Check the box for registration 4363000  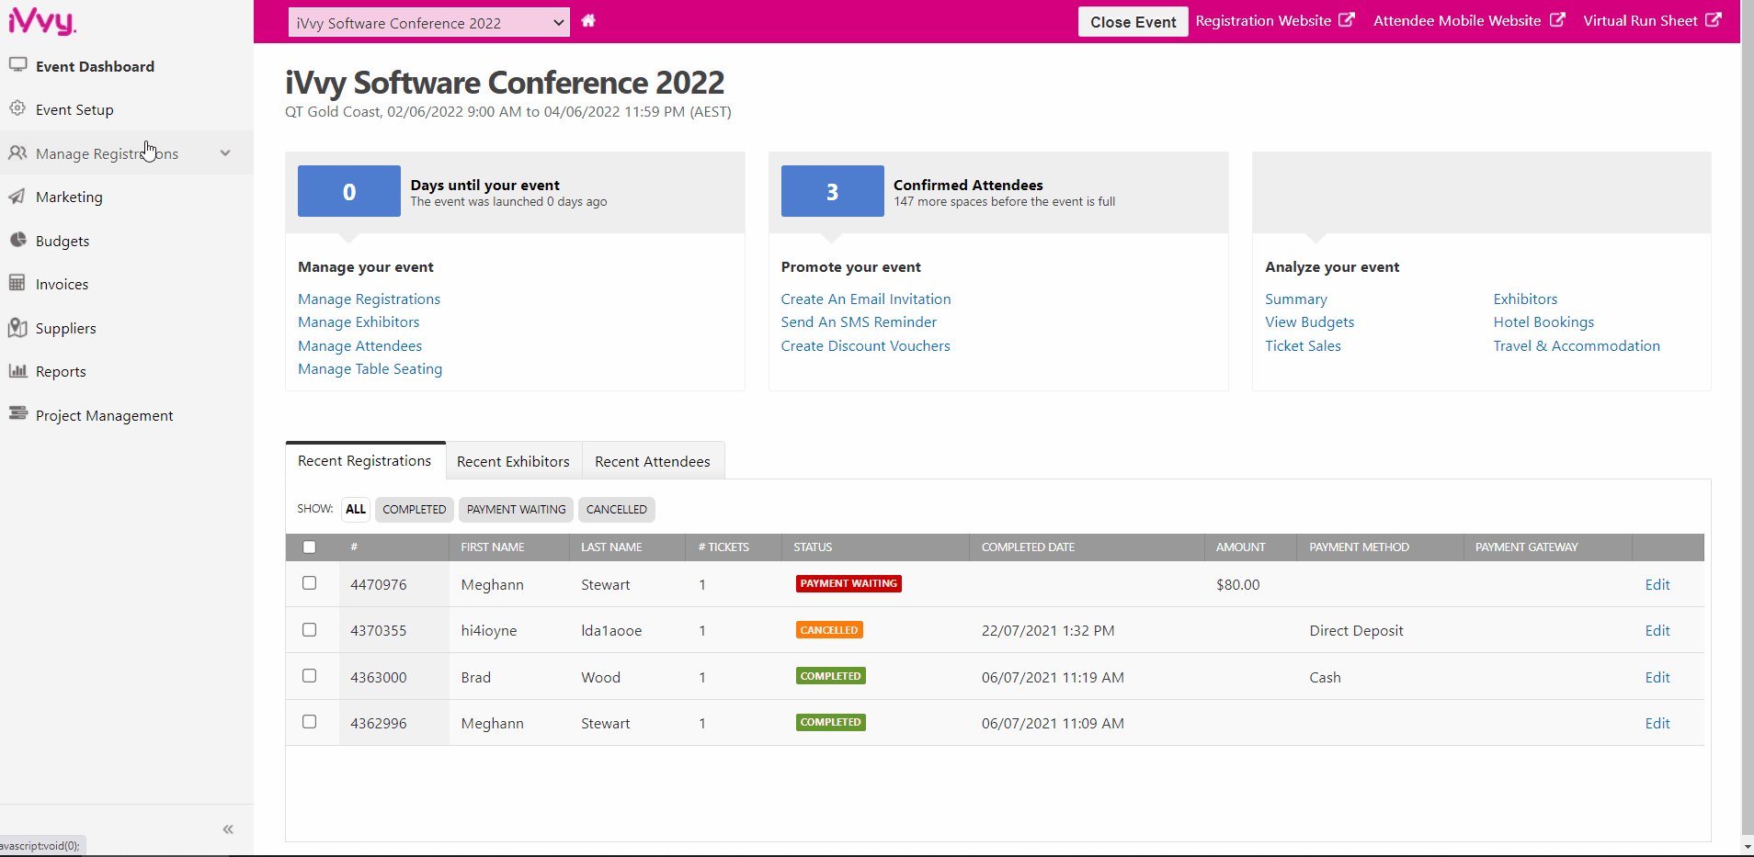click(x=309, y=676)
